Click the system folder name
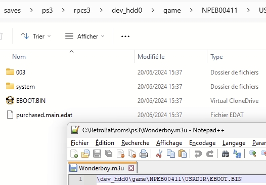The image size is (266, 185). 25,87
